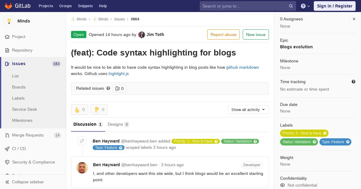Click the Blogs evolution epic link

pos(296,47)
